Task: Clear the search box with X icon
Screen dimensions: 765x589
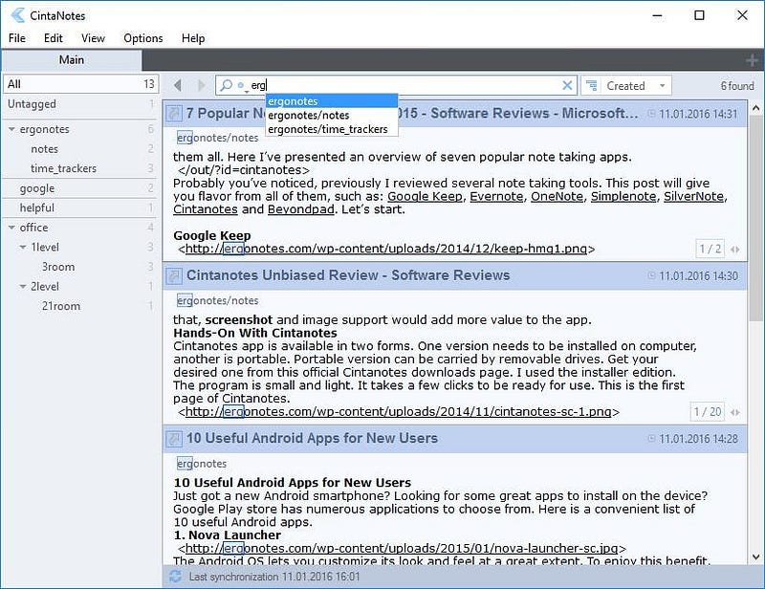Action: point(567,85)
